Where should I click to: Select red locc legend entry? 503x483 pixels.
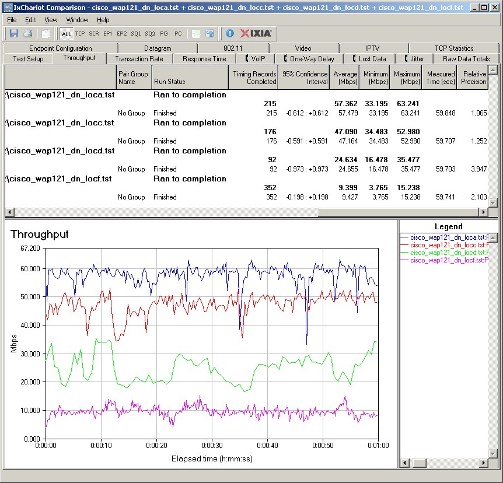[444, 245]
